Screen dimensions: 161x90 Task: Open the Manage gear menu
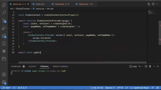(x=4, y=82)
